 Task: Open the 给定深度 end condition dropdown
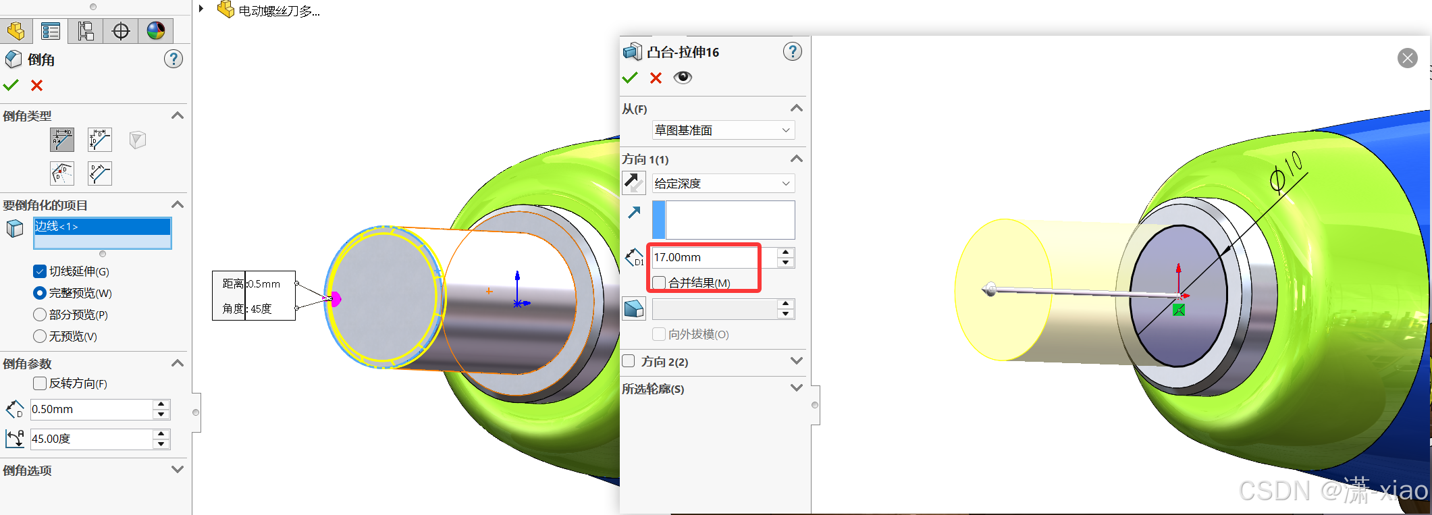[x=723, y=183]
